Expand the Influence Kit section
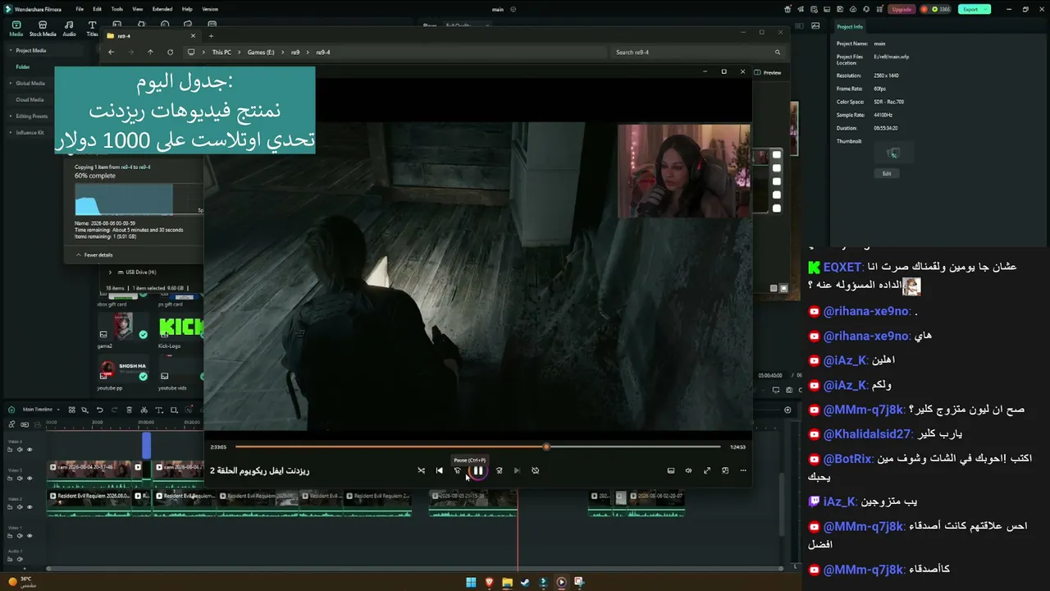 tap(11, 132)
